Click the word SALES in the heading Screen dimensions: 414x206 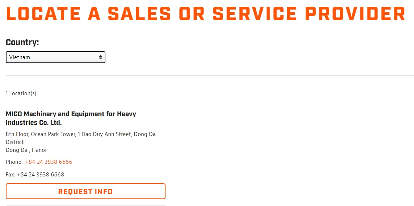tap(139, 14)
